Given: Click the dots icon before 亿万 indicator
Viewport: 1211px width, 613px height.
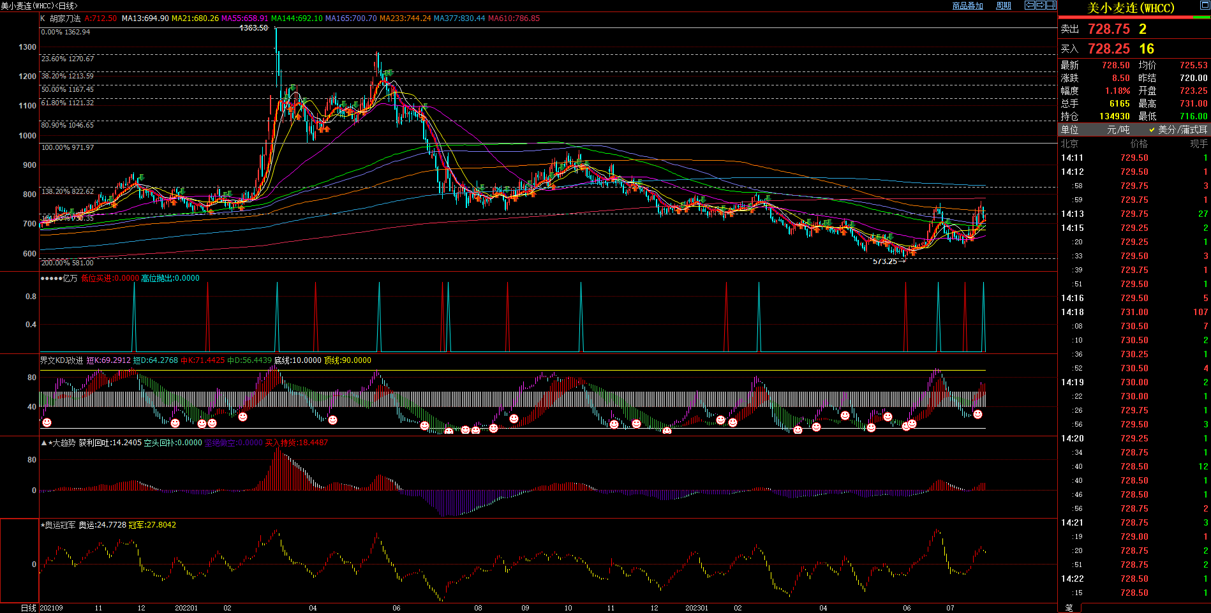Looking at the screenshot, I should 51,278.
